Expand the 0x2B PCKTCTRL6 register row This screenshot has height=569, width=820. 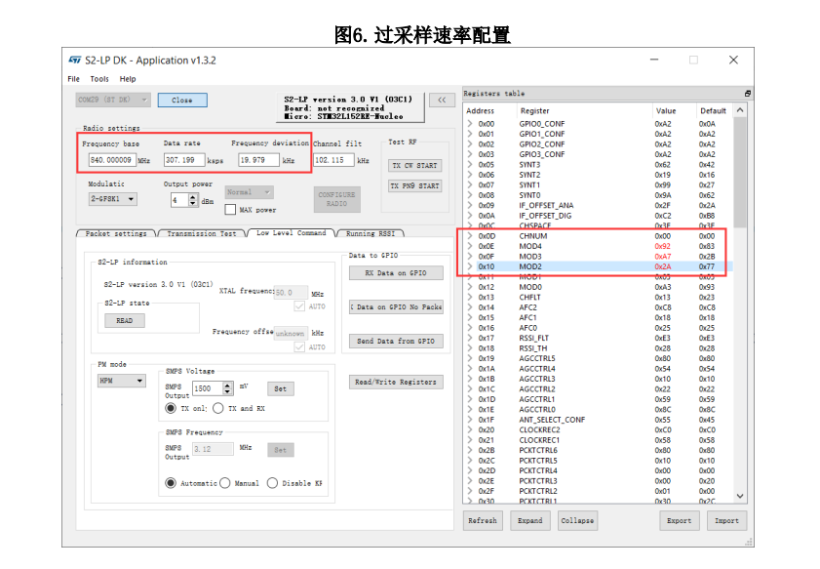click(x=470, y=450)
